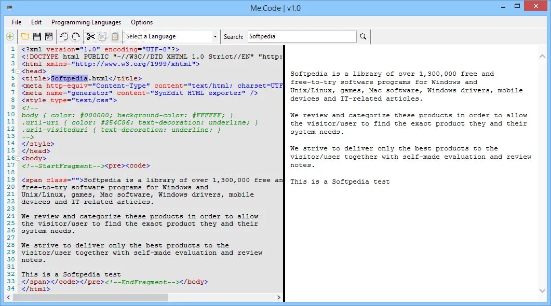The width and height of the screenshot is (551, 306).
Task: Click 'This is a Softpedia test' in preview
Action: (340, 182)
